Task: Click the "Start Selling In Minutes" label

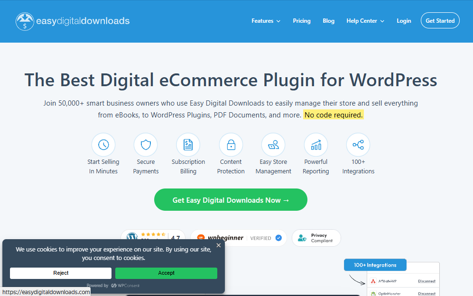Action: (x=103, y=167)
